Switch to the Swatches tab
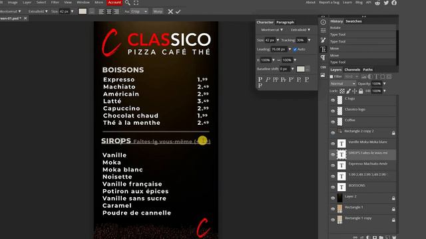The height and width of the screenshot is (239, 426). click(x=353, y=21)
